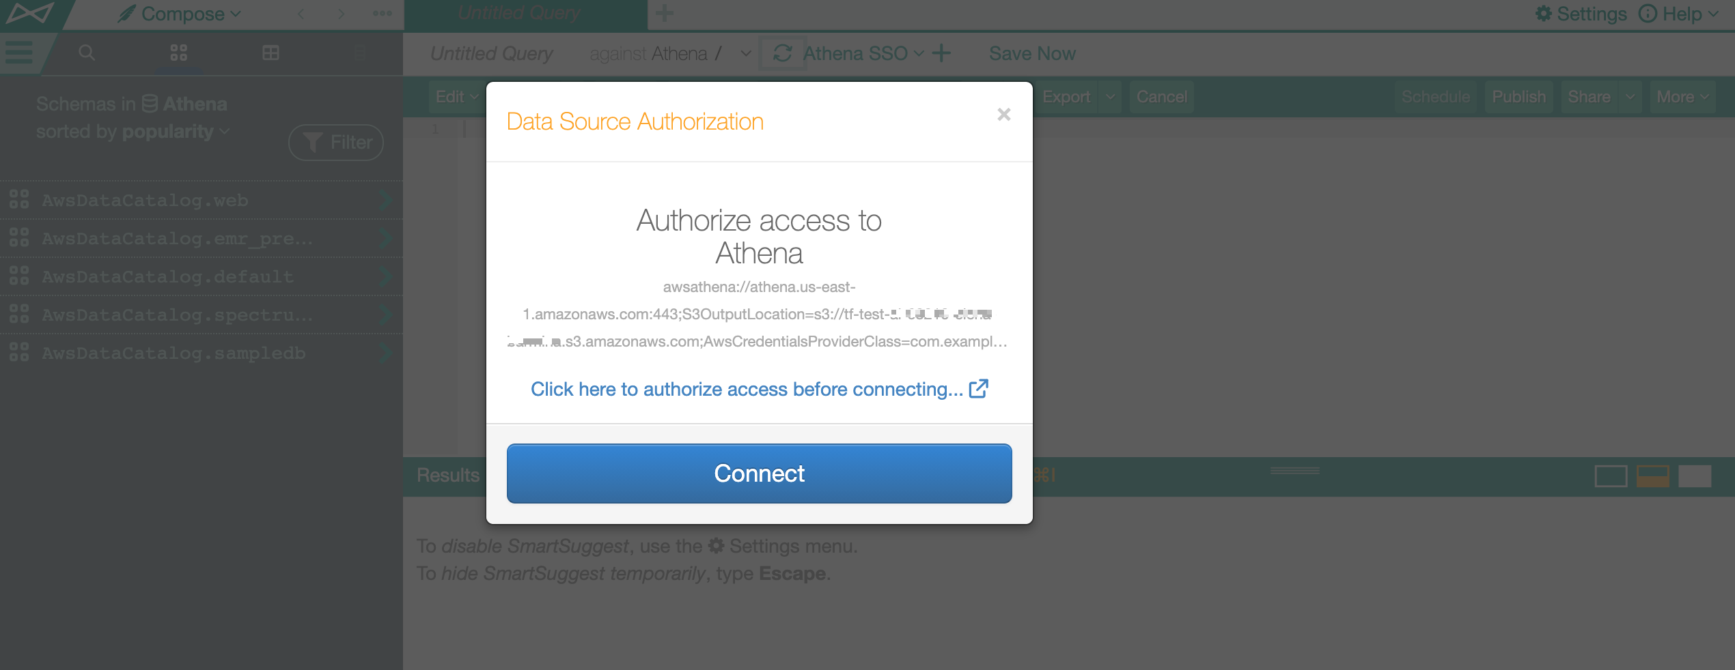Switch to the Untitled Query tab
Image resolution: width=1735 pixels, height=670 pixels.
(x=519, y=14)
